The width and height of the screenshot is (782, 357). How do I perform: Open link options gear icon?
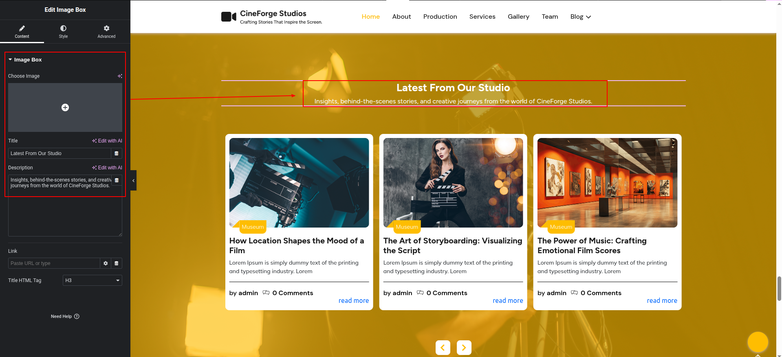pos(106,263)
